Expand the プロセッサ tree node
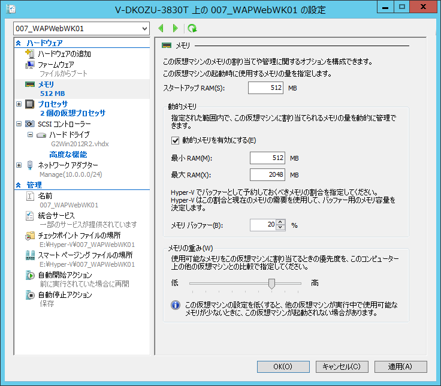441x386 pixels. pos(19,104)
